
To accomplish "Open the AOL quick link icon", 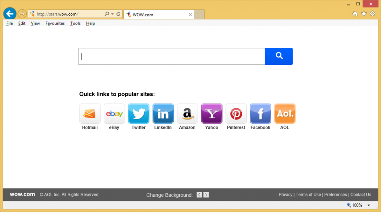I will pos(285,114).
